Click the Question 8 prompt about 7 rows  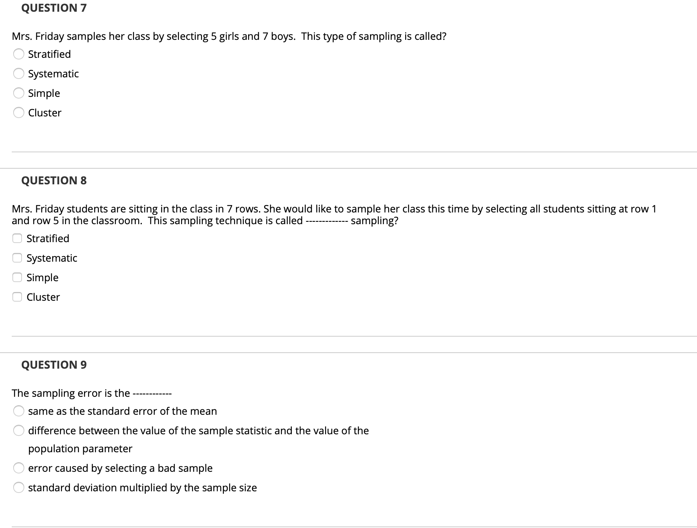[334, 215]
